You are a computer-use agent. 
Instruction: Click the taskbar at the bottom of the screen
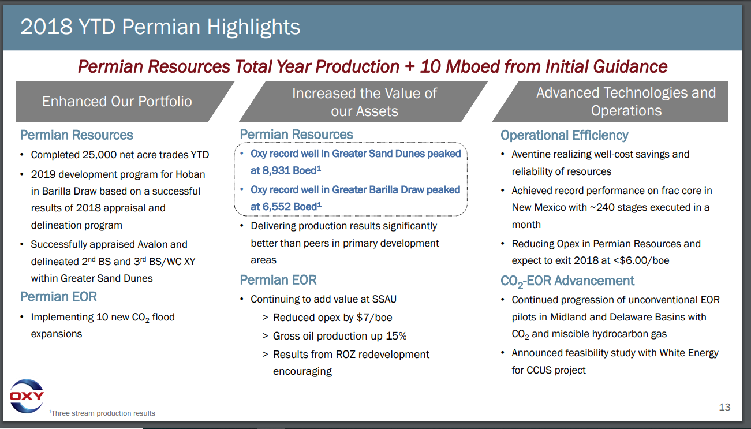375,426
